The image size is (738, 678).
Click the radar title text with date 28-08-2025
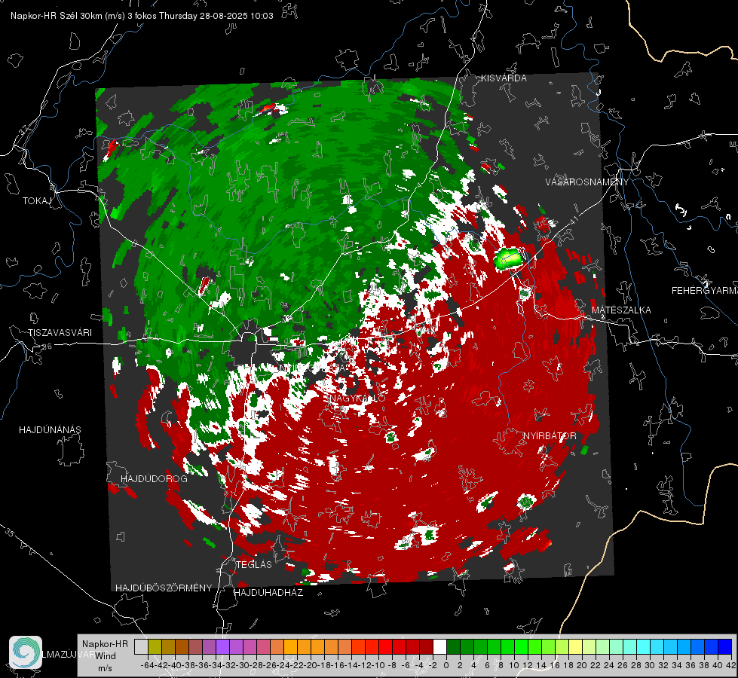coord(142,16)
